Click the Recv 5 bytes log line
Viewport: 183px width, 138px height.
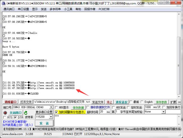pyautogui.click(x=11, y=47)
